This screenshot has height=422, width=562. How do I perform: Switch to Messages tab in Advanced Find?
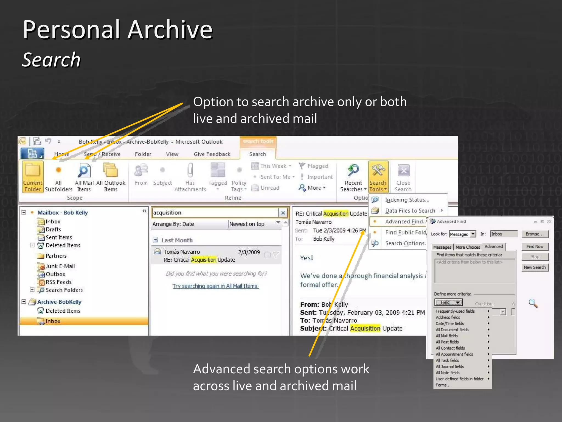442,247
